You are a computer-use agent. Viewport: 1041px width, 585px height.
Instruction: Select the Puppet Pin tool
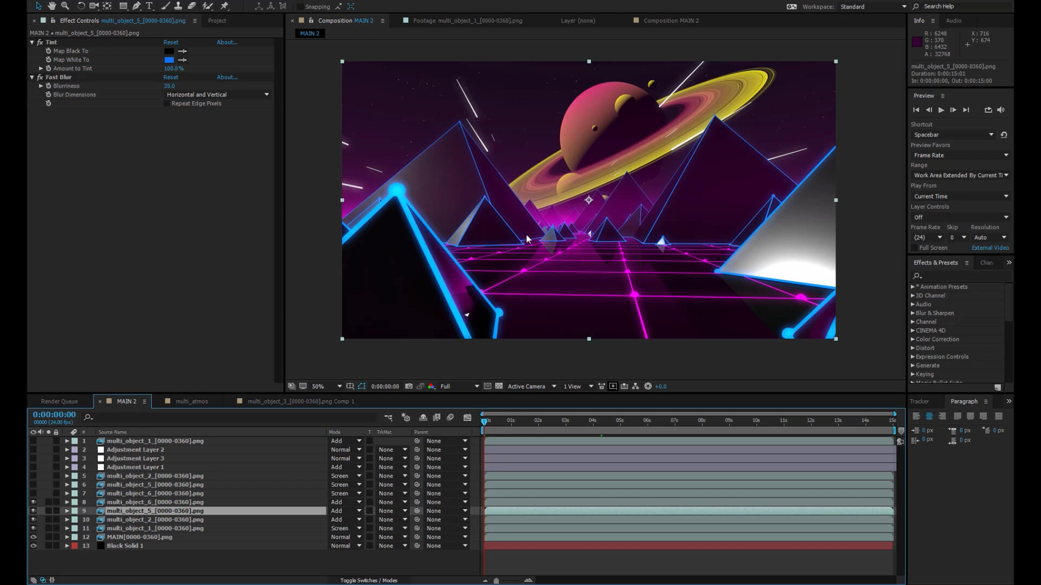(224, 6)
